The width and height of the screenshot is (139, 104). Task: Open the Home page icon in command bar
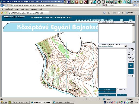pyautogui.click(x=104, y=13)
